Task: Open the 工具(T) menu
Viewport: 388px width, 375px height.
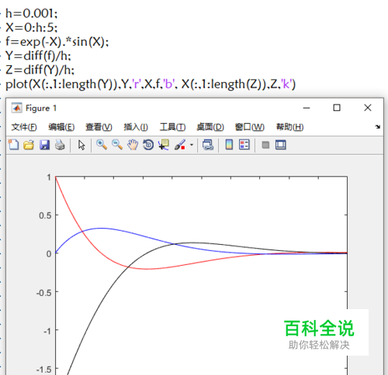Action: [x=172, y=127]
